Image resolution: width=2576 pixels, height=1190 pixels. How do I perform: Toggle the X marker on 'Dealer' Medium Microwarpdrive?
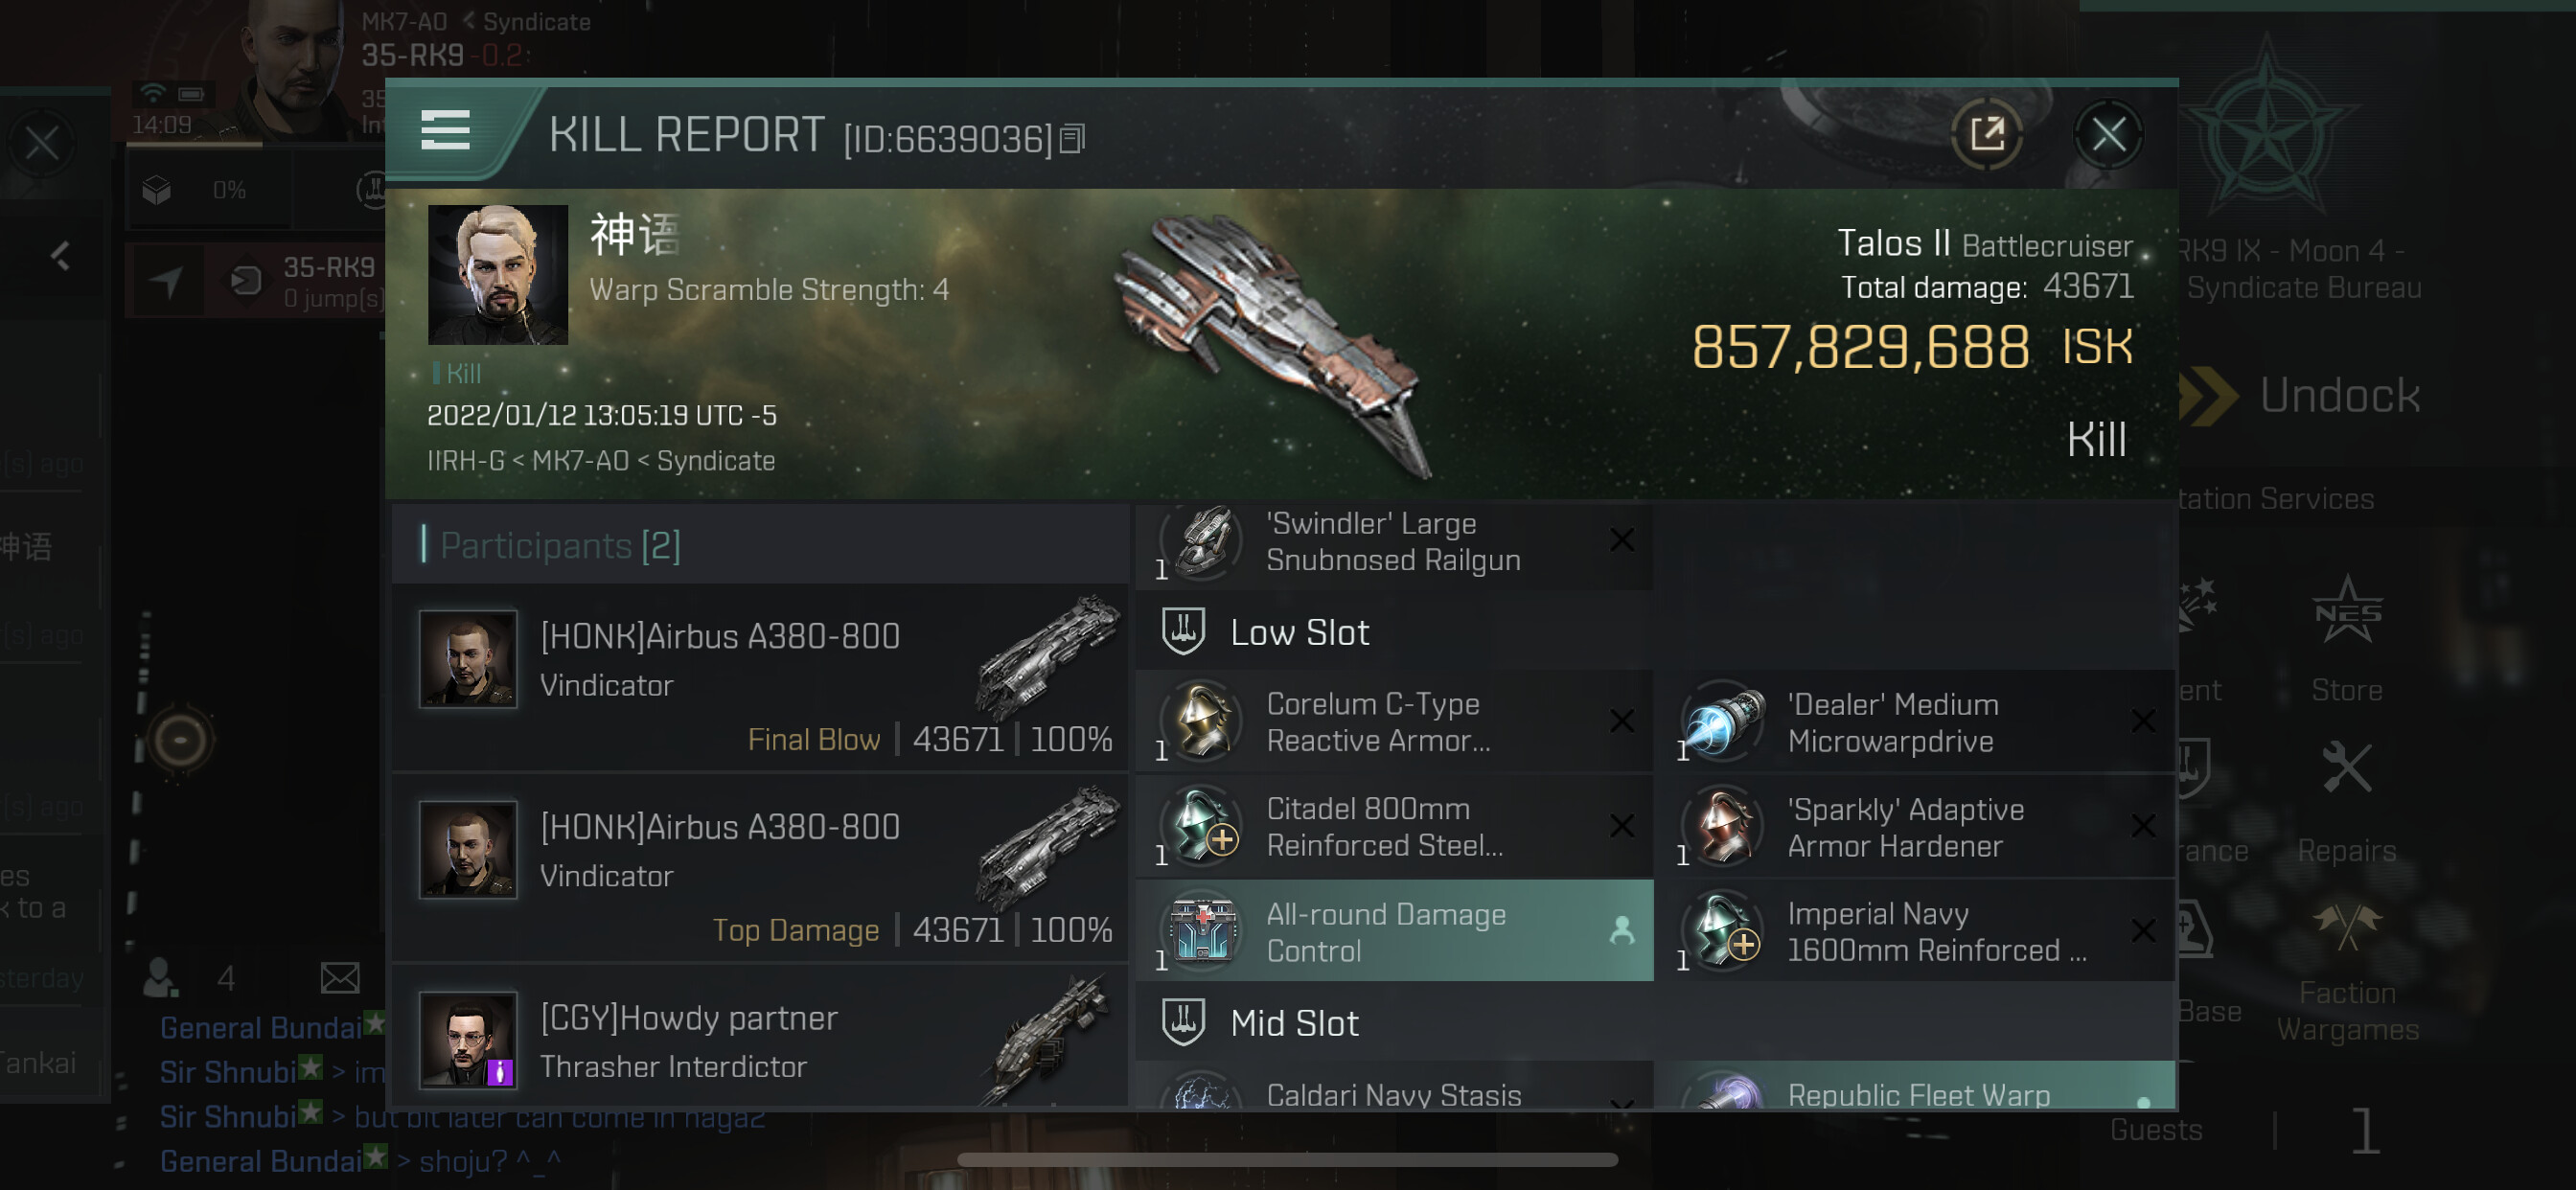pos(2142,721)
